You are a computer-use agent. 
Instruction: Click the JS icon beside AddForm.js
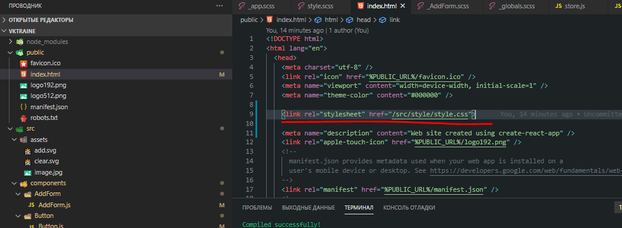[31, 205]
